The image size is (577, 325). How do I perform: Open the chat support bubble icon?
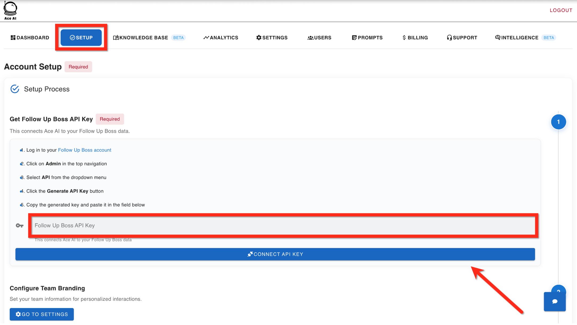tap(555, 301)
